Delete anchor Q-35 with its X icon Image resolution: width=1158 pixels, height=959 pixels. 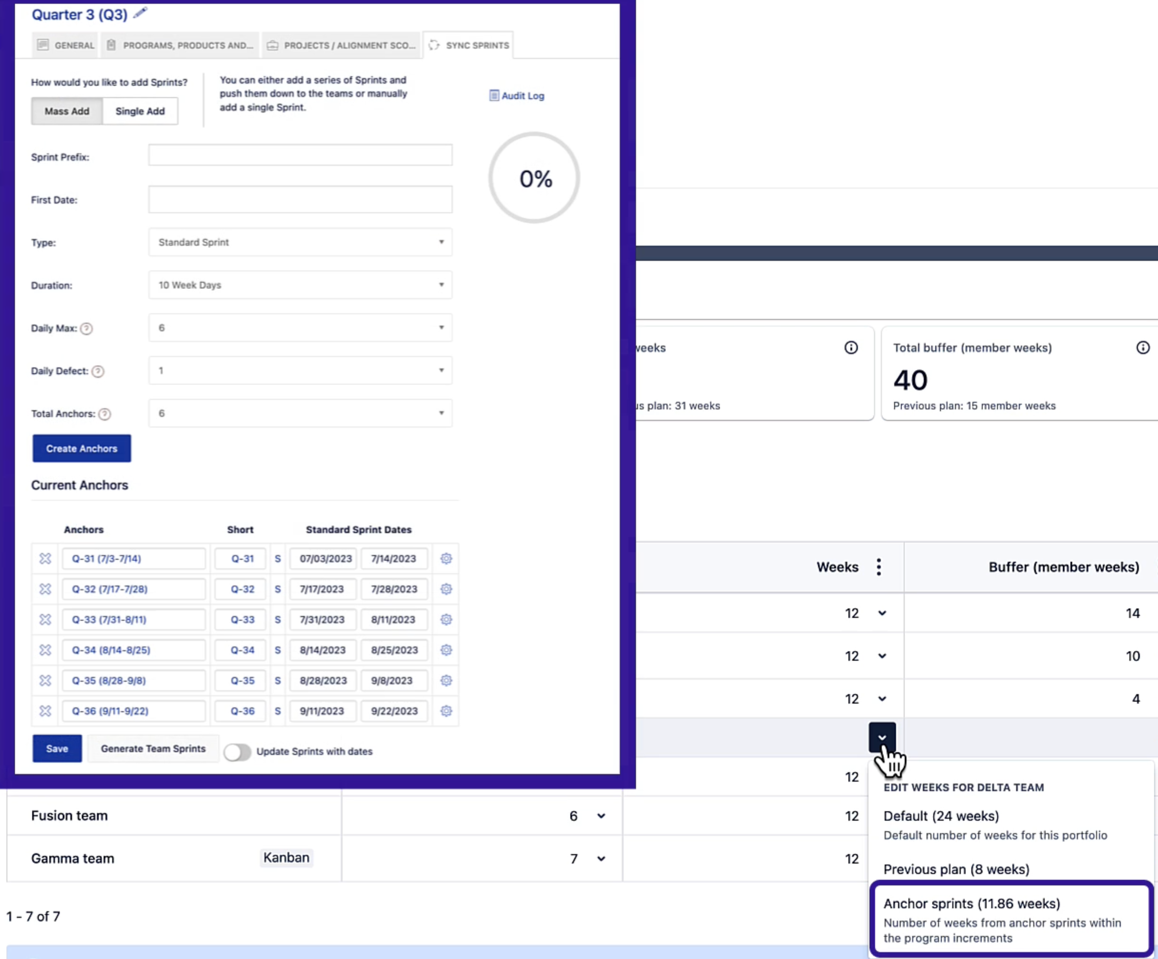tap(45, 680)
